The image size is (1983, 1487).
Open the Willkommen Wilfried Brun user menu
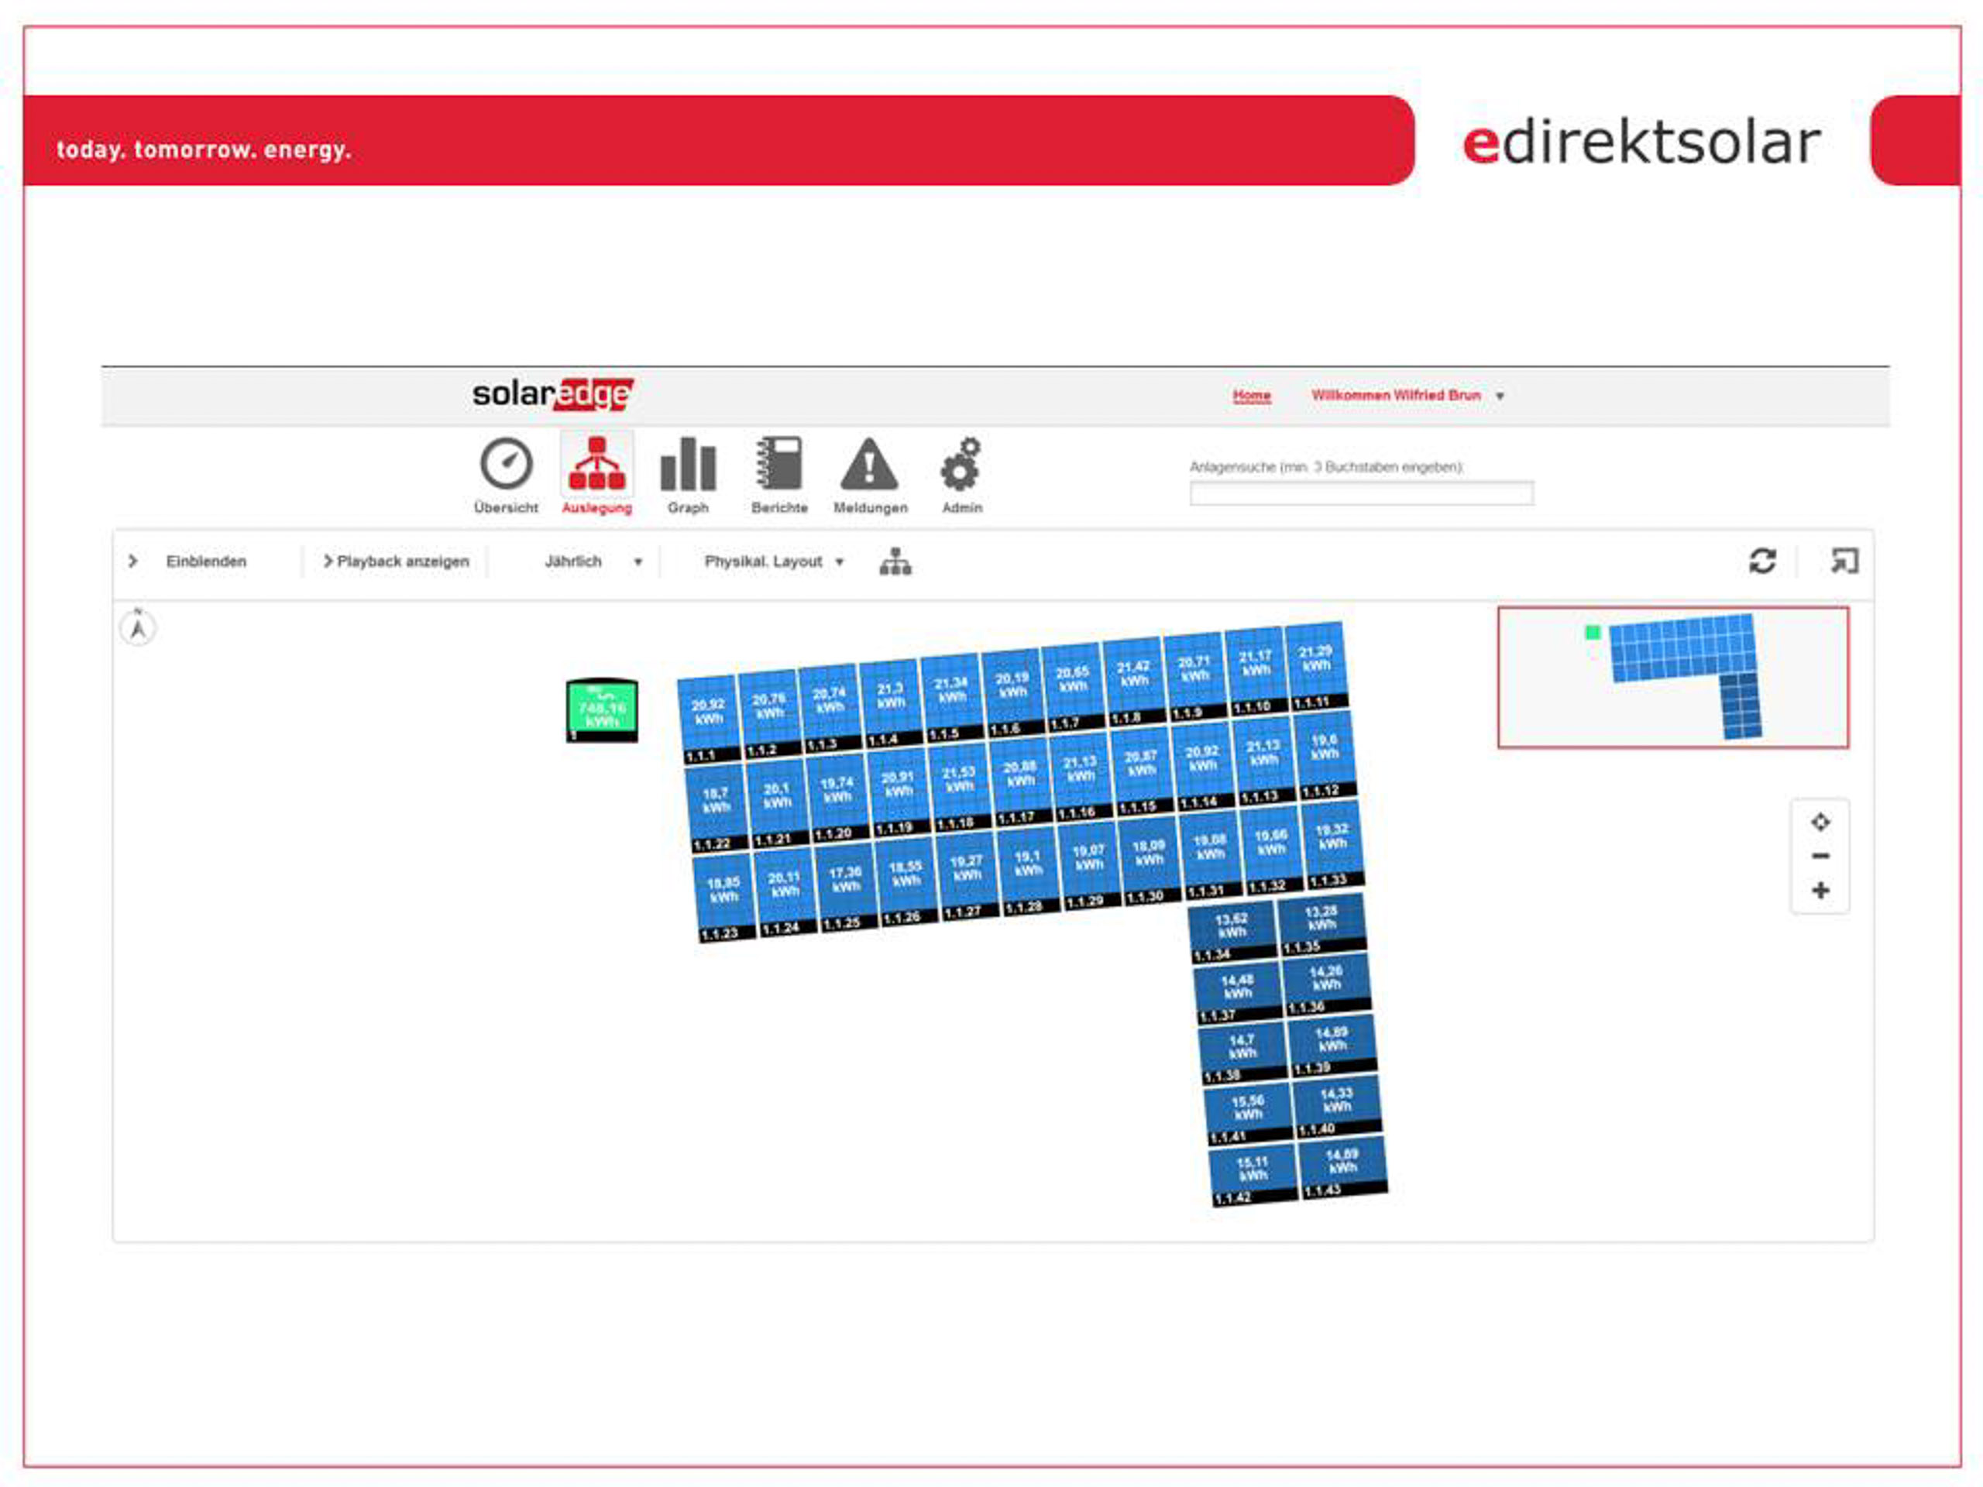point(1407,395)
